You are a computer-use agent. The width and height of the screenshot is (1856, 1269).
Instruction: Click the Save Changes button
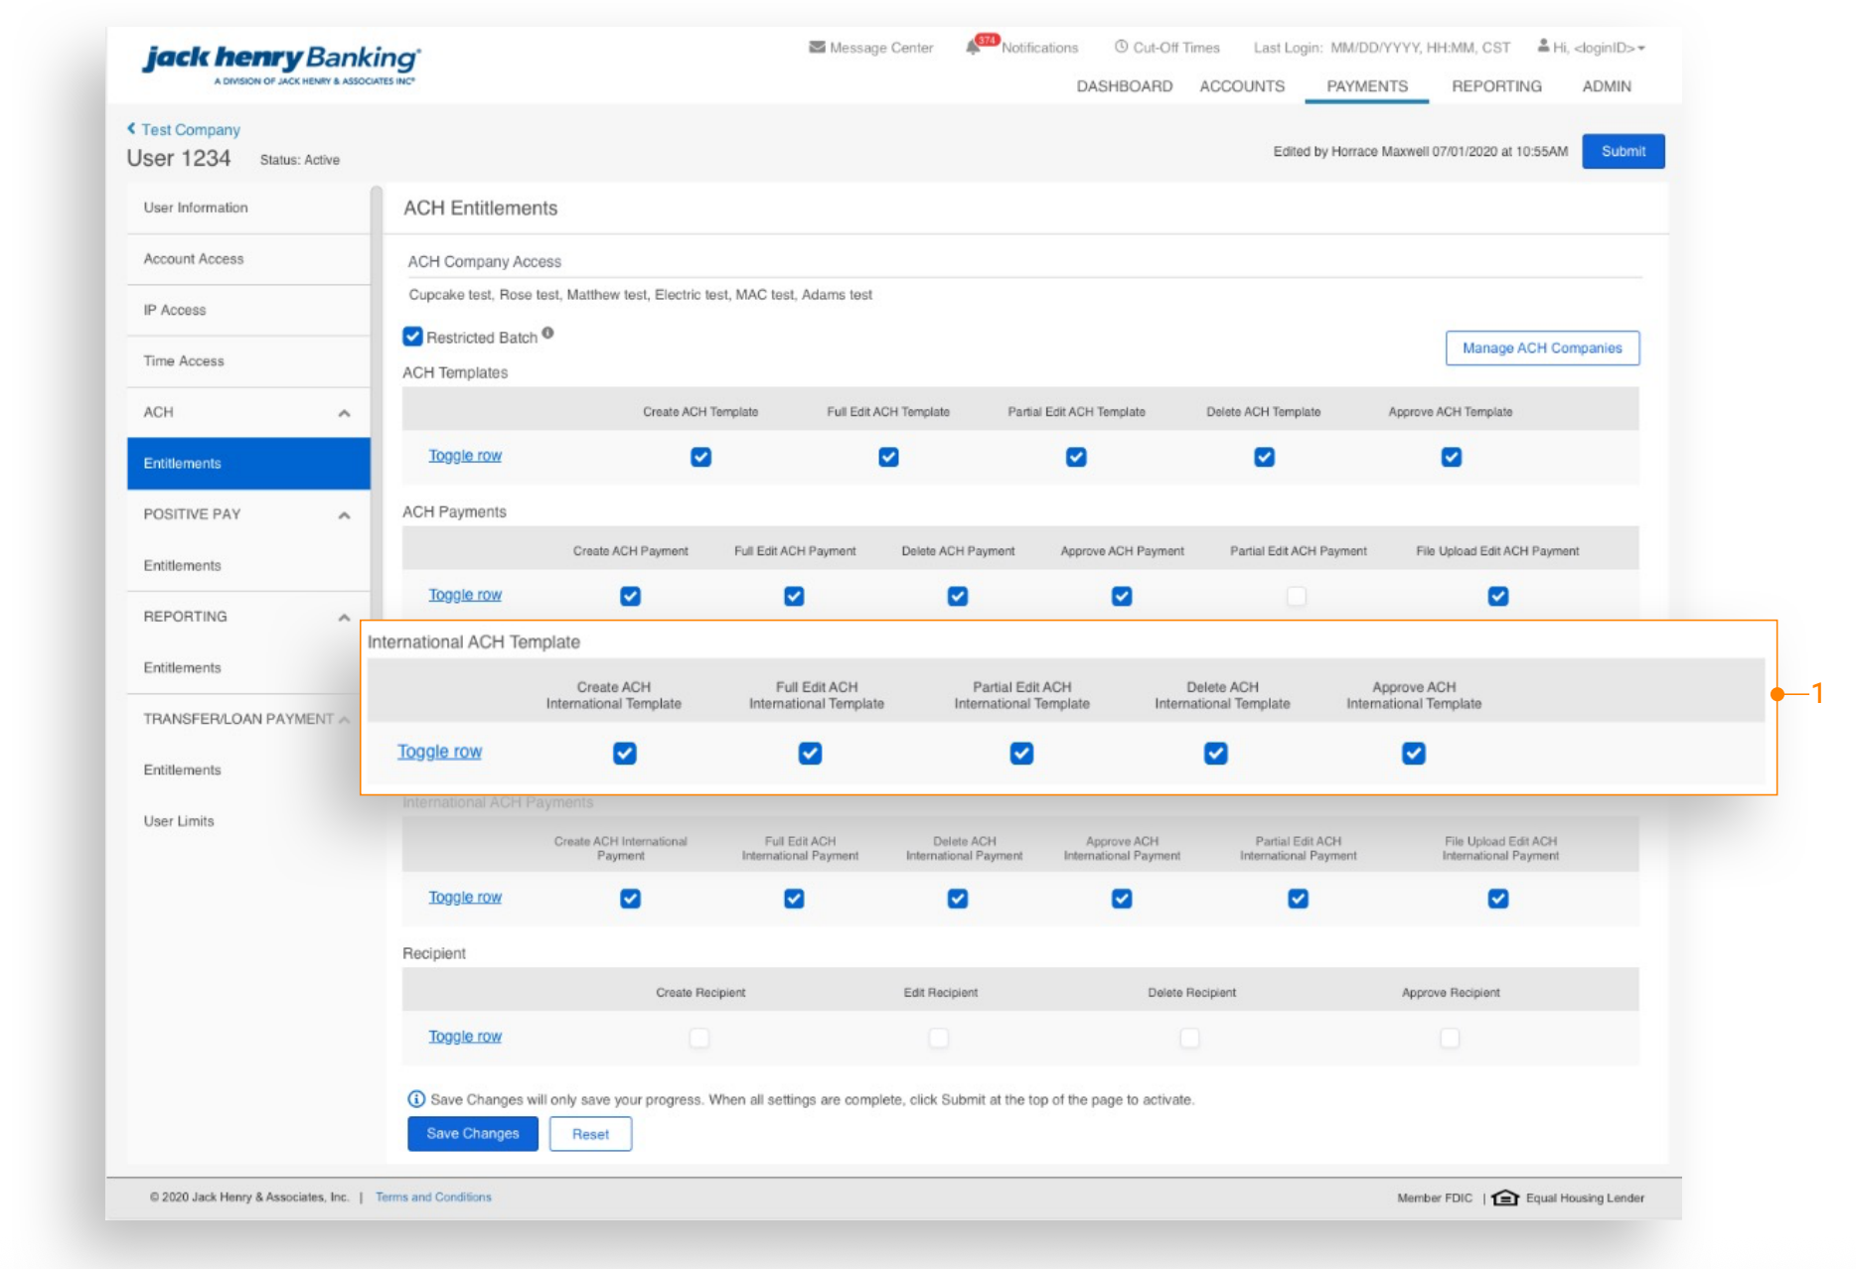click(472, 1134)
